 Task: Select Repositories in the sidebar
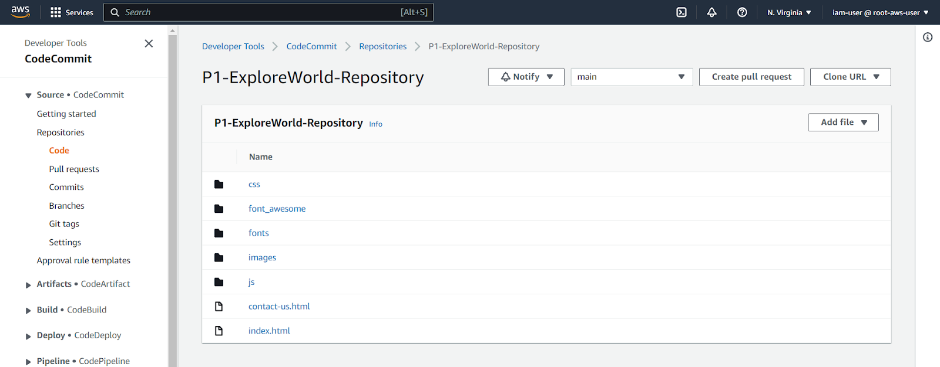pos(61,132)
